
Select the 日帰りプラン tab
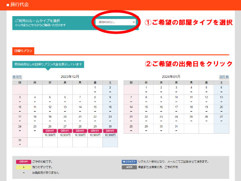point(23,51)
